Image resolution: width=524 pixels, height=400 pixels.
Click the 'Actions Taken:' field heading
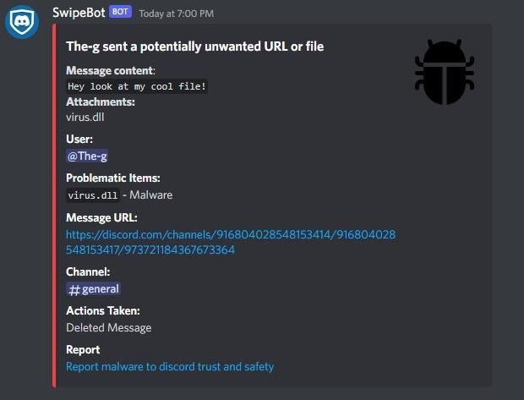coord(103,311)
